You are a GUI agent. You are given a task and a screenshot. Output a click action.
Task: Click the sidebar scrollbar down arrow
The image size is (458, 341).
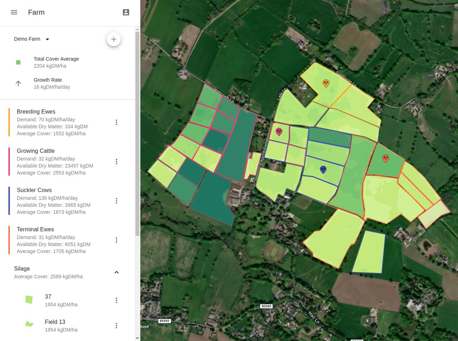(137, 338)
